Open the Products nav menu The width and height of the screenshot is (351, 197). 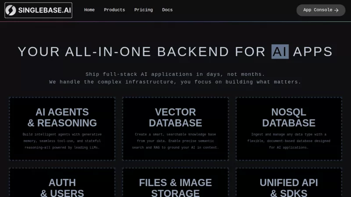click(x=114, y=10)
